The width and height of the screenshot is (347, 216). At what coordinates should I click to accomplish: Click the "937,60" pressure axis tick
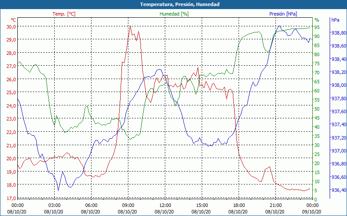coord(339,111)
